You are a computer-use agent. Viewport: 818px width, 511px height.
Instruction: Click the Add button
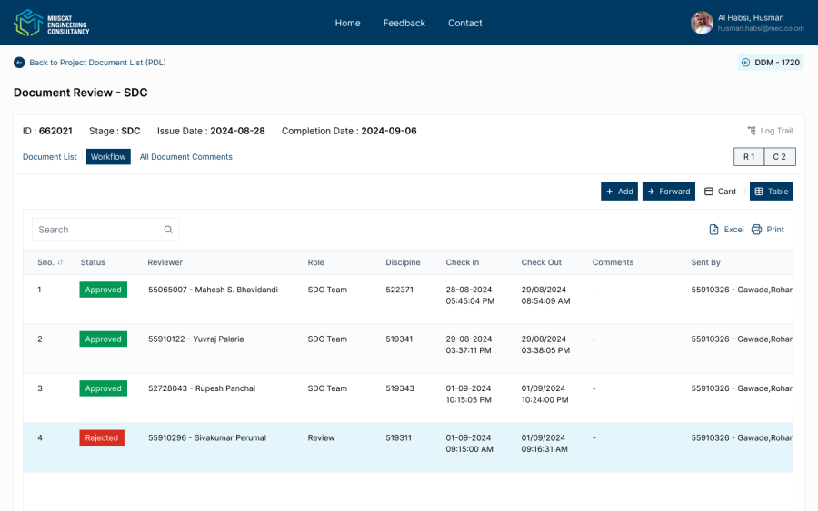tap(619, 192)
